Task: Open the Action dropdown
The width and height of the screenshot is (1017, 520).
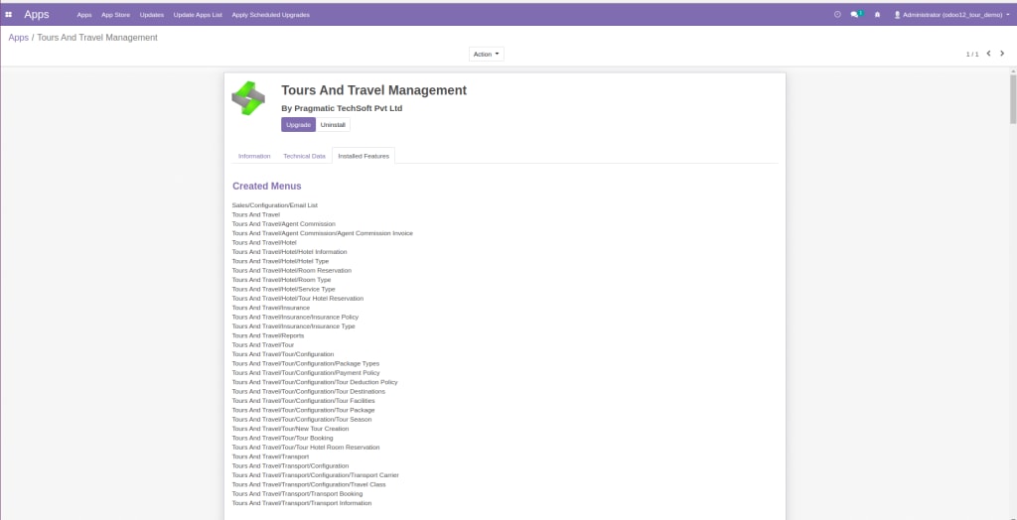Action: [x=486, y=55]
